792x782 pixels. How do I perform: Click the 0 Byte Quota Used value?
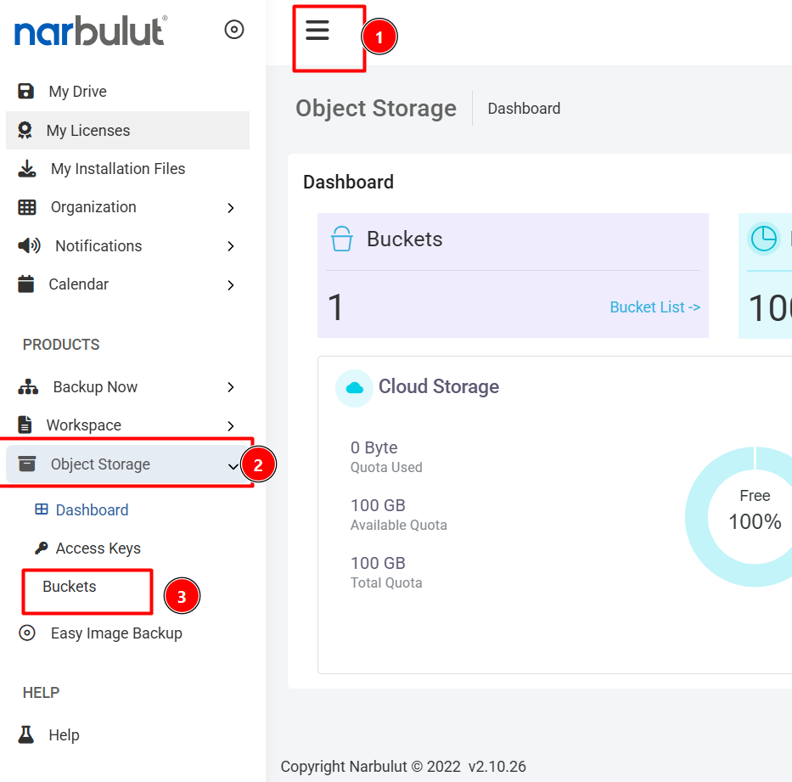point(374,447)
